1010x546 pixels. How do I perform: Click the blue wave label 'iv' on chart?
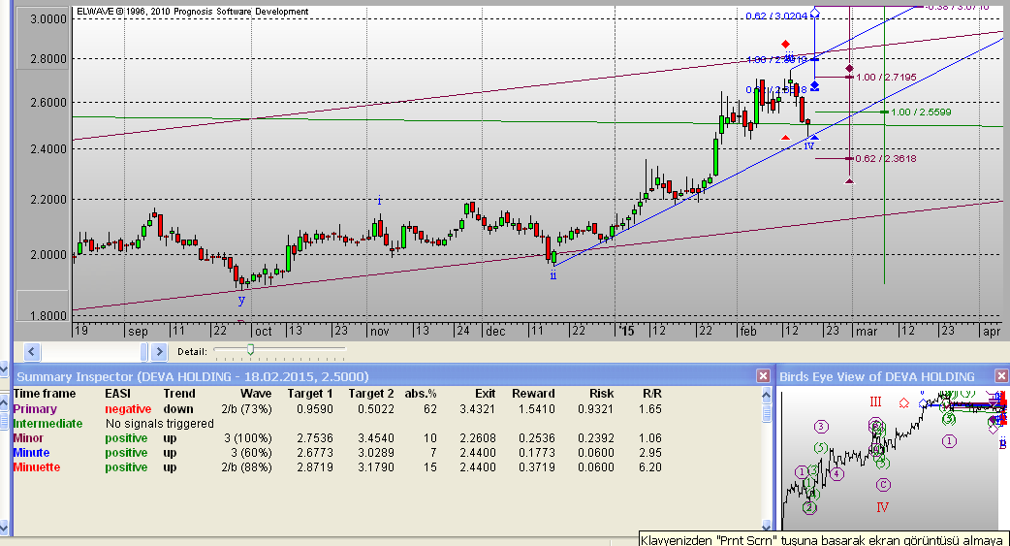click(808, 145)
